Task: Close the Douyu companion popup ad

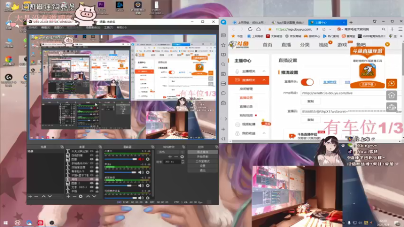Action: coord(387,44)
